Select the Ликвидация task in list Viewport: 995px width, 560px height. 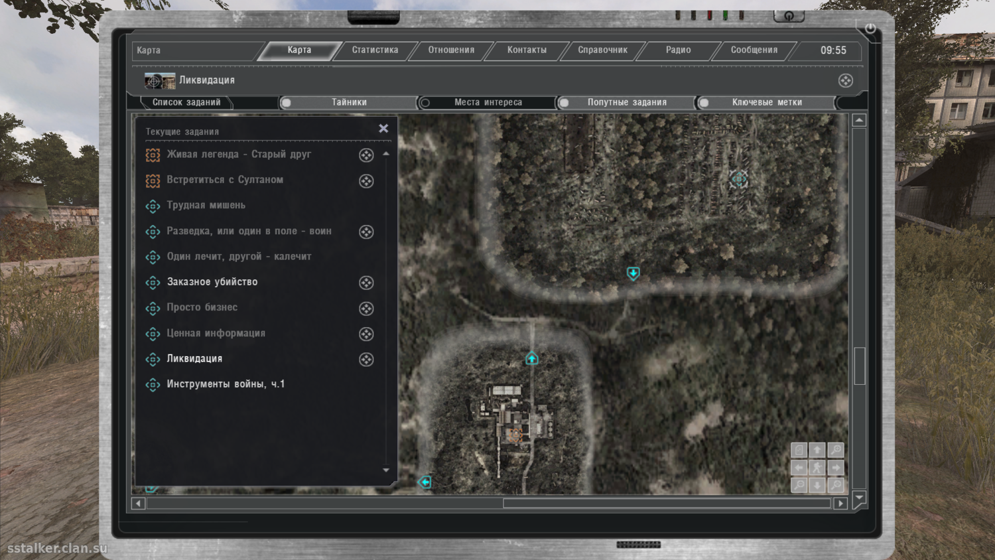coord(194,359)
